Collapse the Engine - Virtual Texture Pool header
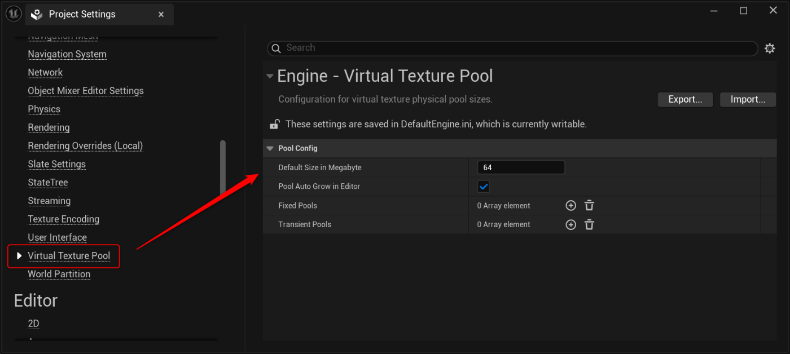The image size is (790, 354). pyautogui.click(x=270, y=76)
